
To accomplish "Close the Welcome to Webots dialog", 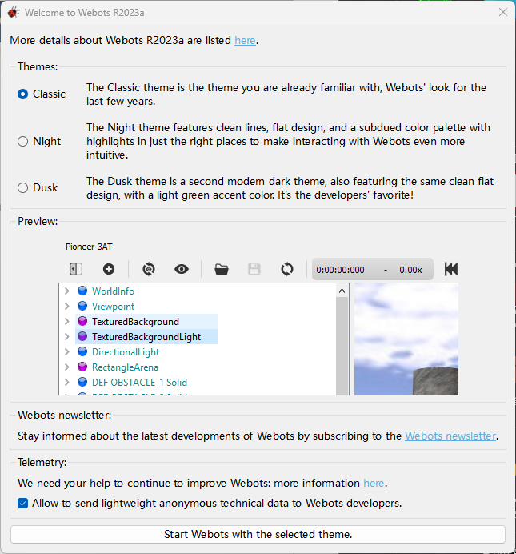I will 503,12.
